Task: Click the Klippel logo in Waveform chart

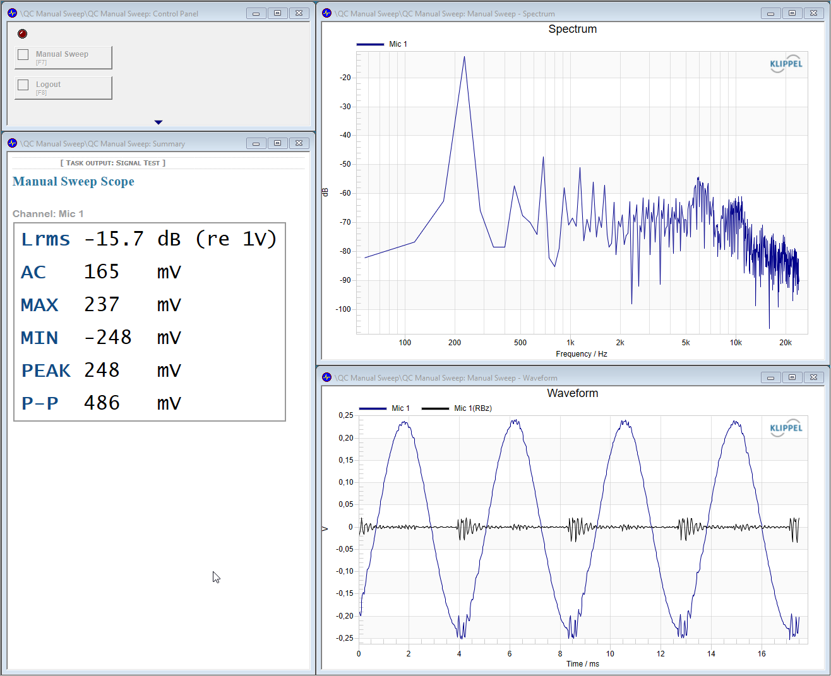Action: (x=786, y=428)
